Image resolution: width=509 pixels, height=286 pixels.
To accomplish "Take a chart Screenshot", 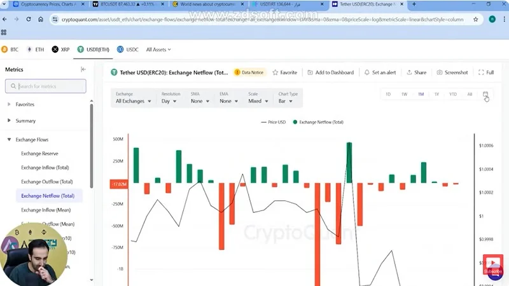I will 440,72.
